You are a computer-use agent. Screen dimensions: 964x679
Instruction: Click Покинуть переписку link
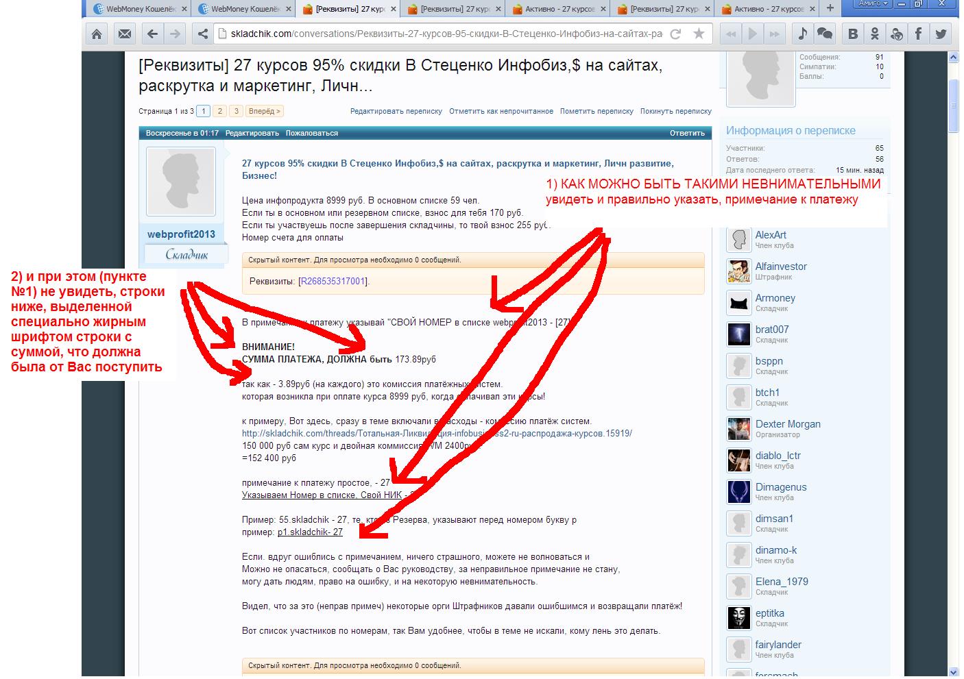pyautogui.click(x=676, y=111)
